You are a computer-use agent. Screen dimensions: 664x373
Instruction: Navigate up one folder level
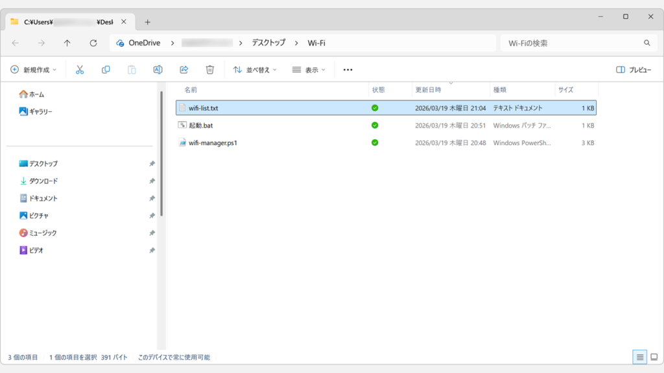(x=67, y=43)
